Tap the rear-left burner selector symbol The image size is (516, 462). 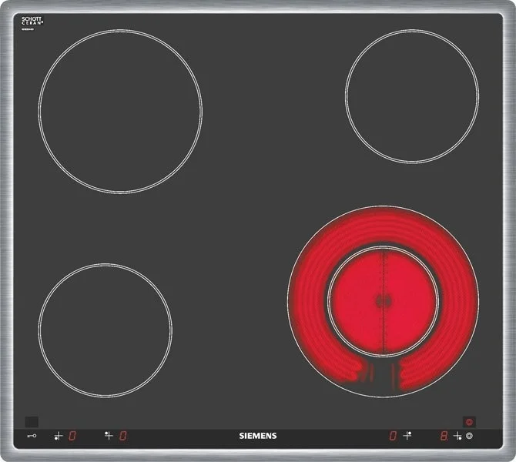(109, 436)
